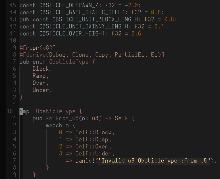
Task: Put cursor on the 0.6 value
Action: click(138, 33)
